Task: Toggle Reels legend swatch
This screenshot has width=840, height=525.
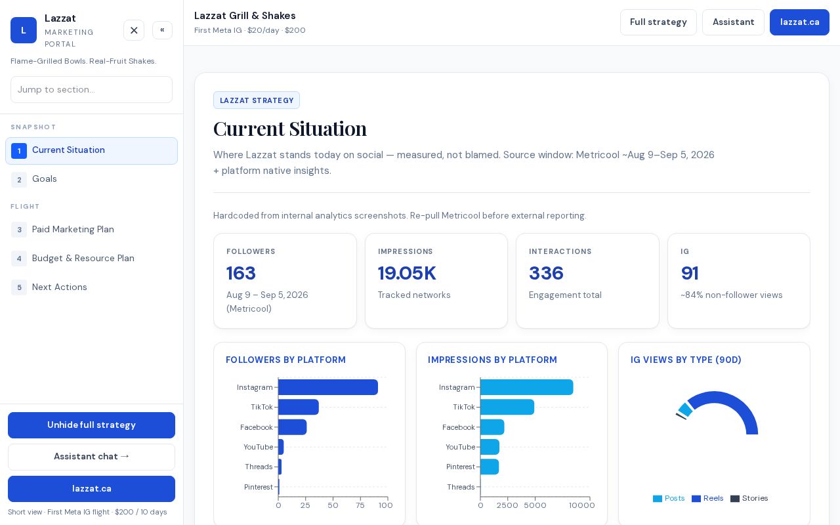Action: pyautogui.click(x=696, y=499)
